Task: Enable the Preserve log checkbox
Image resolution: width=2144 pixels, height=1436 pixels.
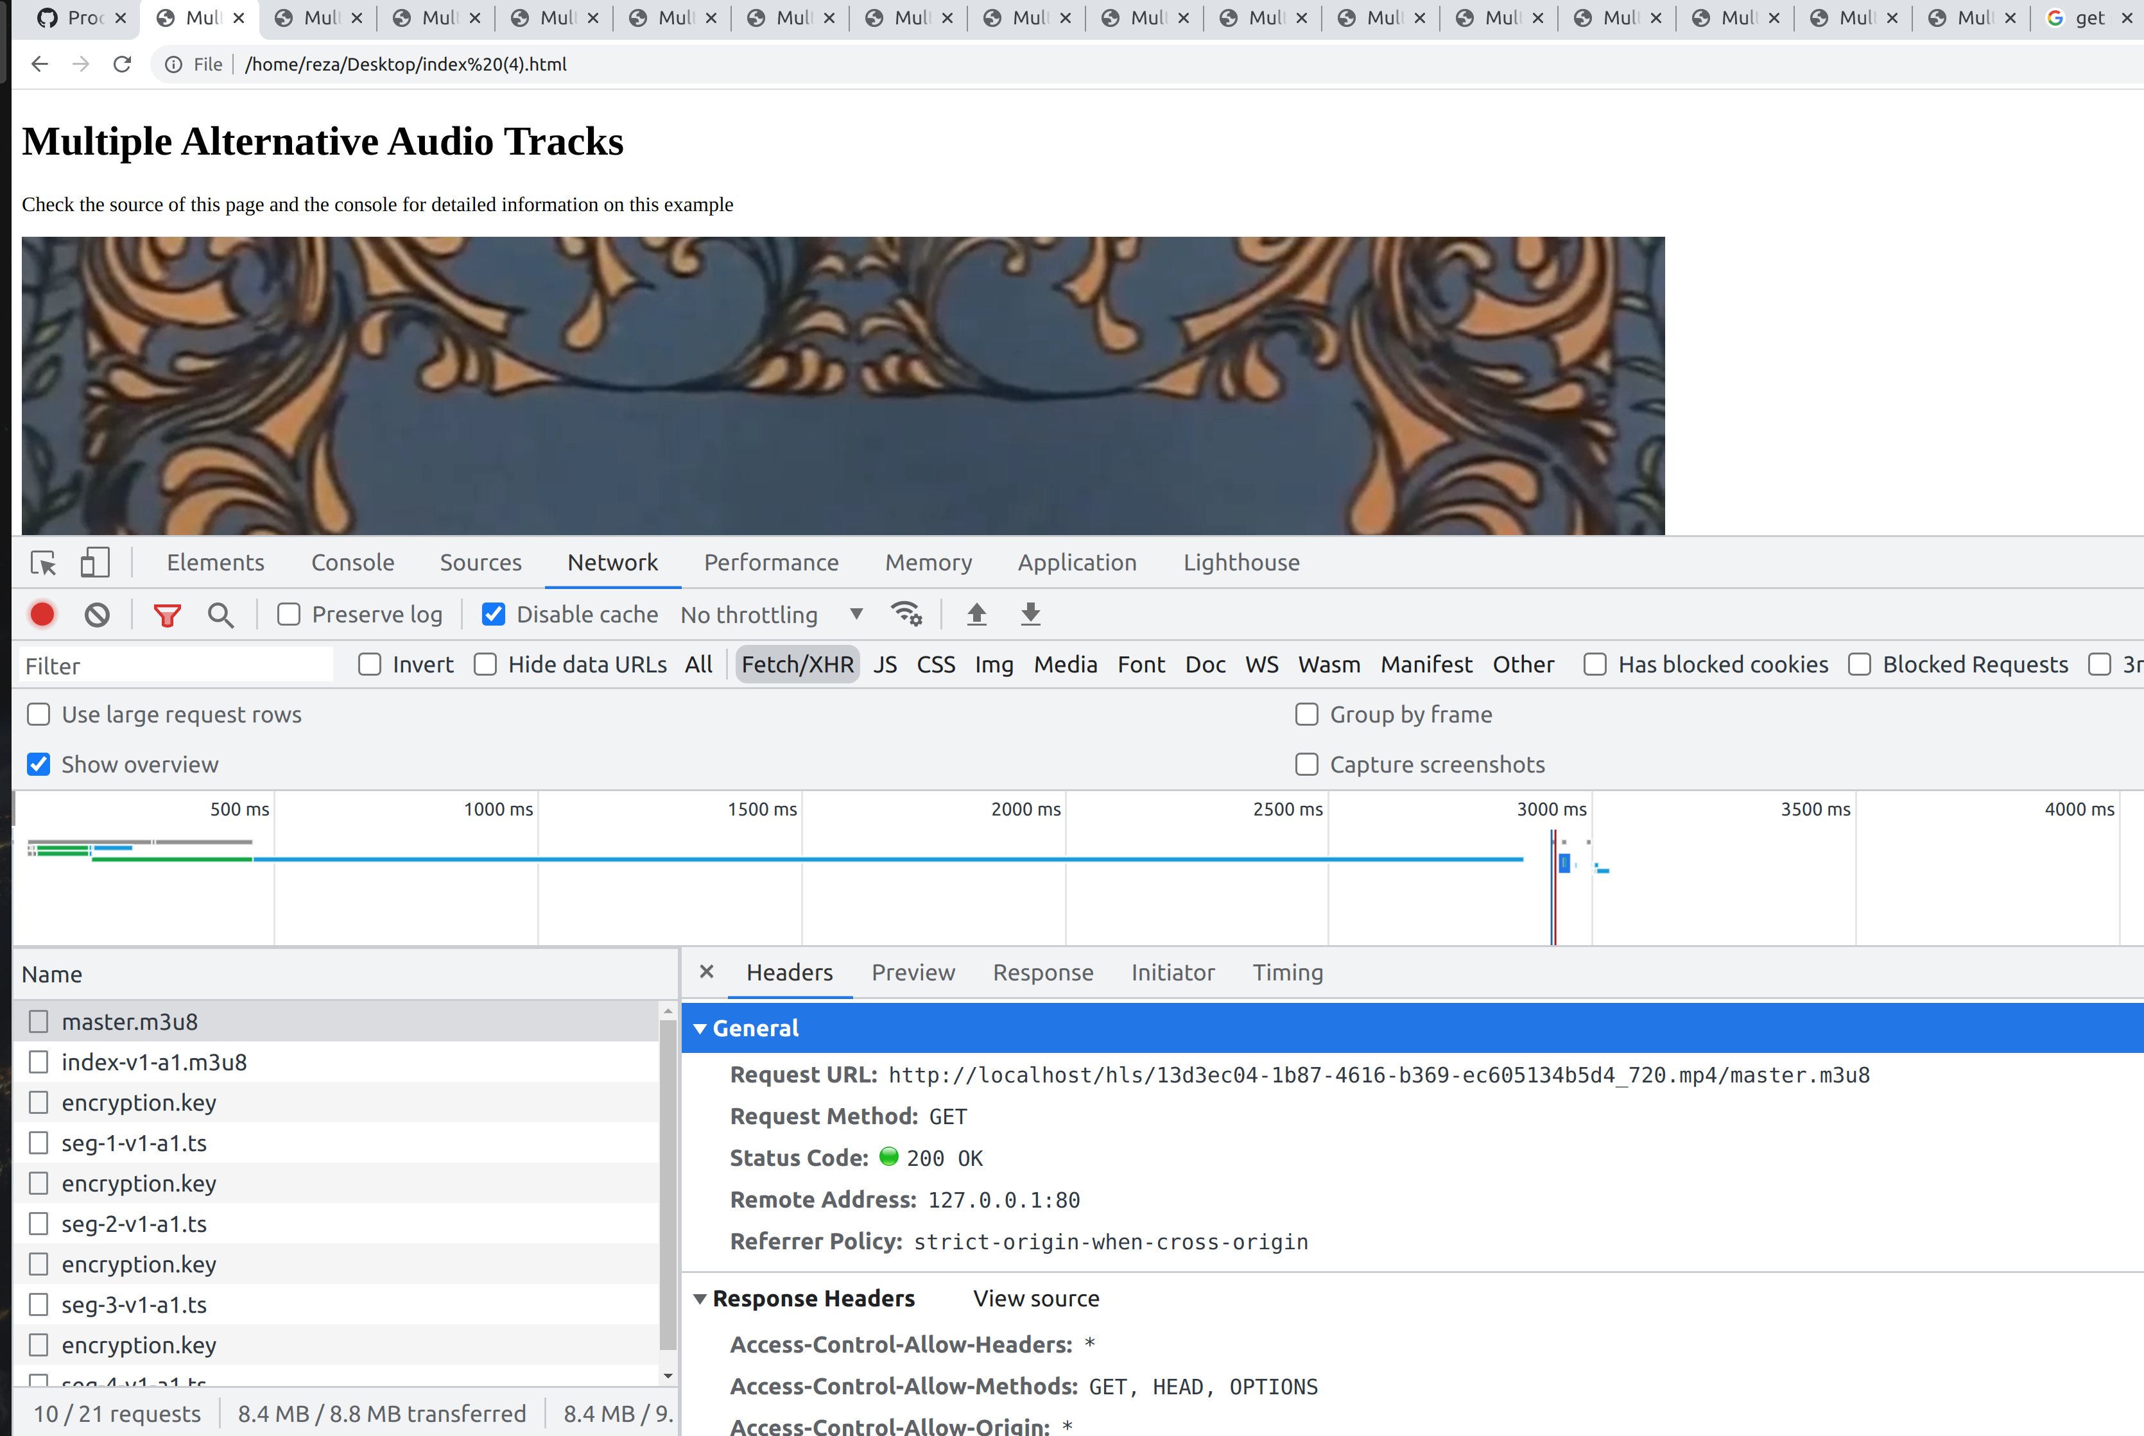Action: (x=288, y=615)
